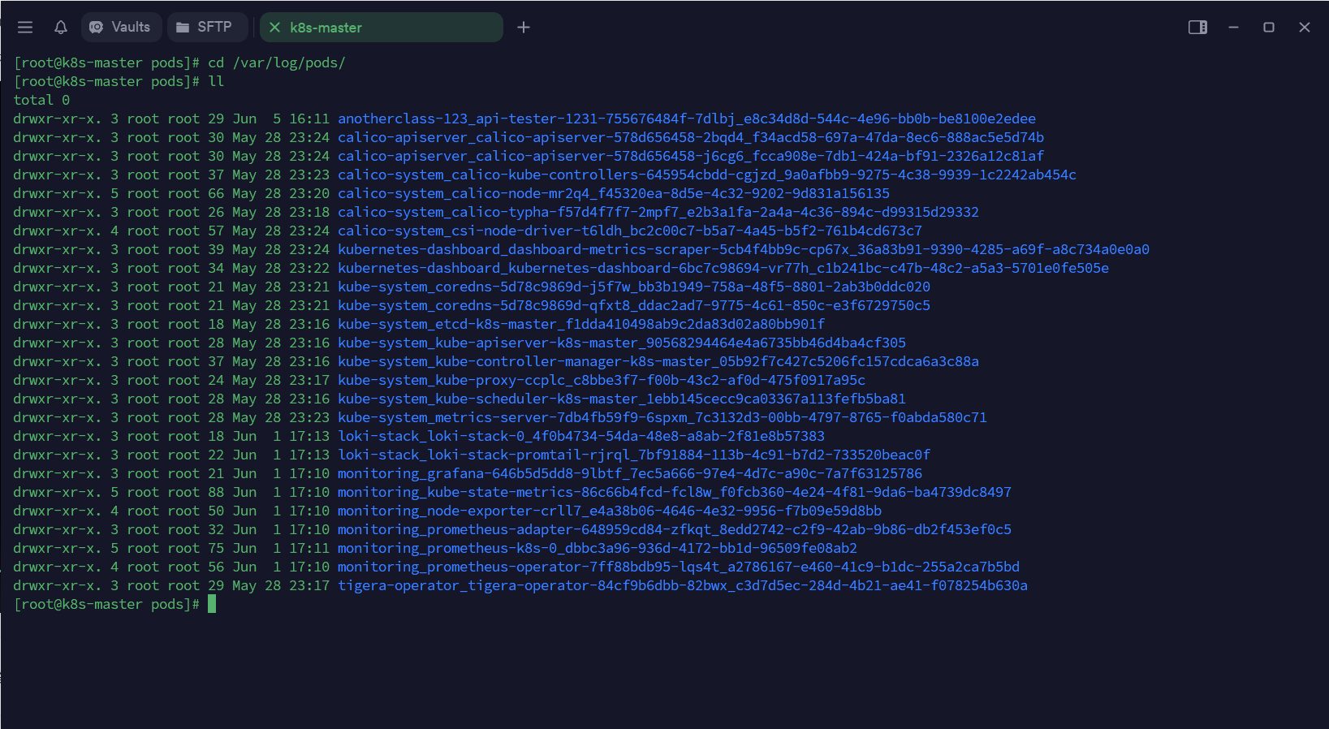Close the k8s-master tab

pos(274,28)
